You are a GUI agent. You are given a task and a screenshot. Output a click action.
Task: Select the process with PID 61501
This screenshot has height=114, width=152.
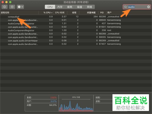pyautogui.click(x=76, y=27)
